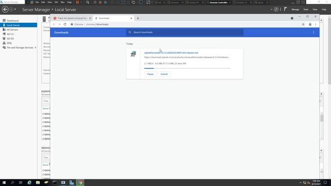Open the Chrome three-dot menu
This screenshot has width=331, height=186.
pos(316,24)
